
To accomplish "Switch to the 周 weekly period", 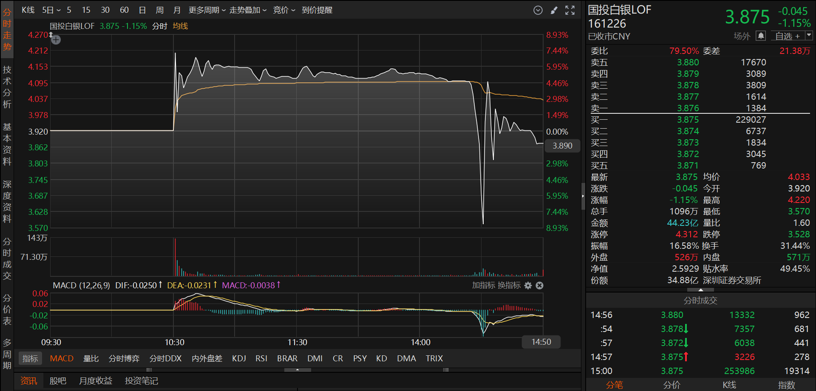I will click(160, 10).
